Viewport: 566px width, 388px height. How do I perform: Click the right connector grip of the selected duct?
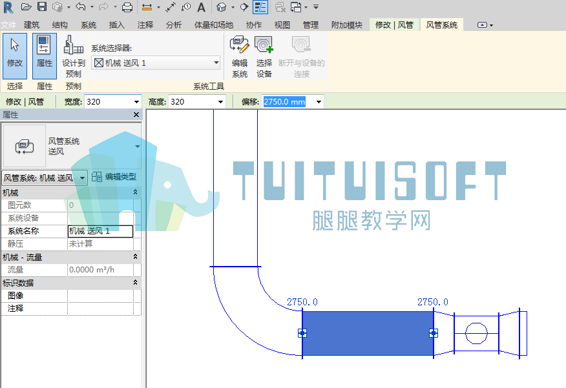(434, 333)
